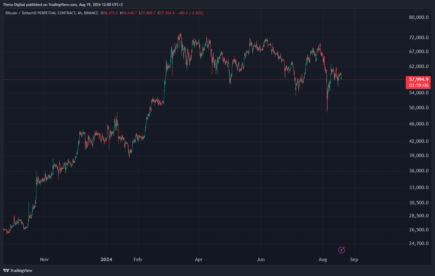
Task: Click the 46,000.0 price axis label
Action: coord(419,124)
